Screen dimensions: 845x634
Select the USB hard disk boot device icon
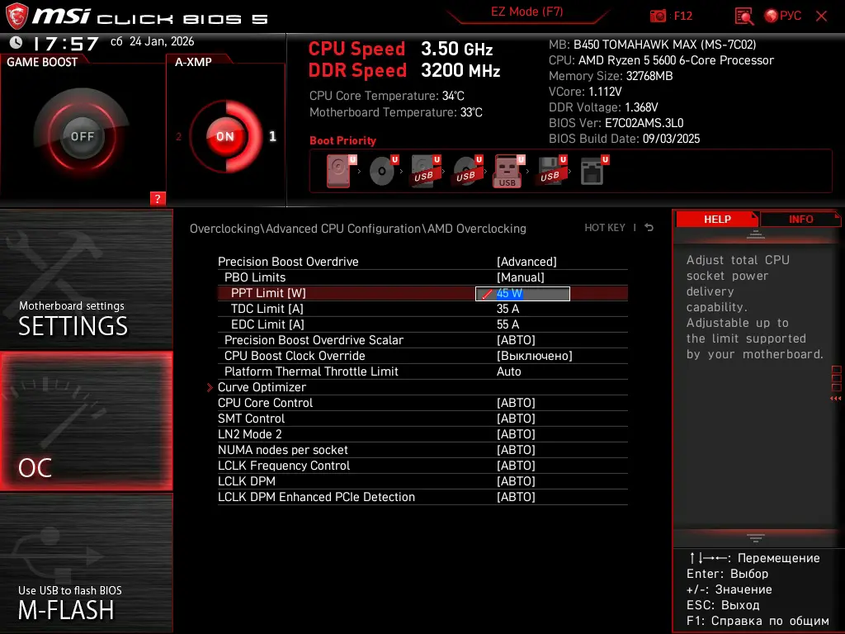(425, 171)
